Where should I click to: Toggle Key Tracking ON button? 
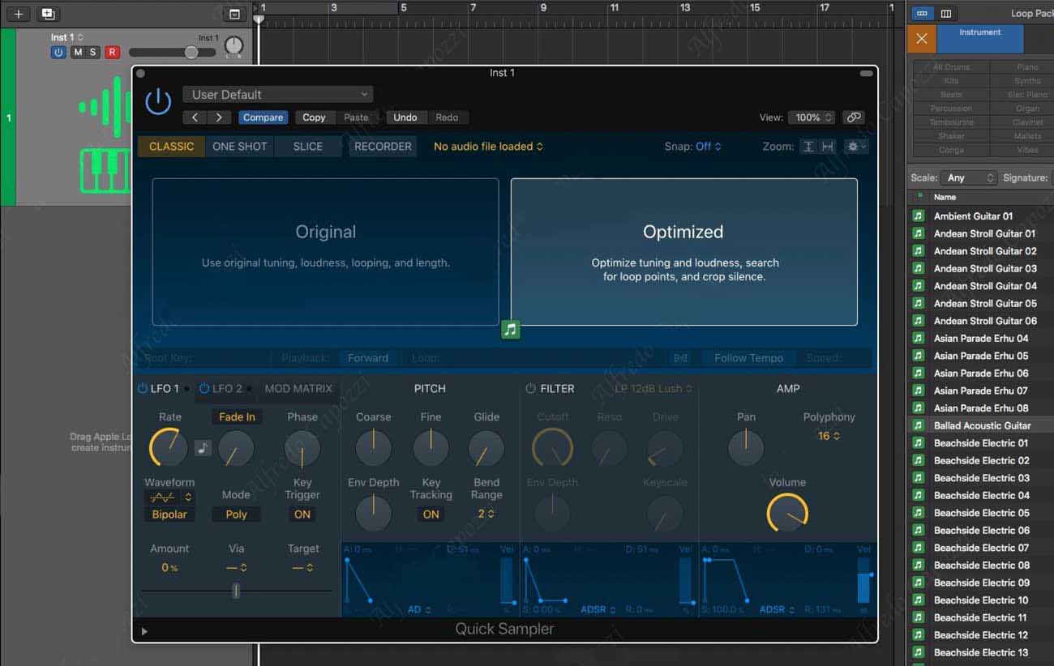[x=431, y=514]
